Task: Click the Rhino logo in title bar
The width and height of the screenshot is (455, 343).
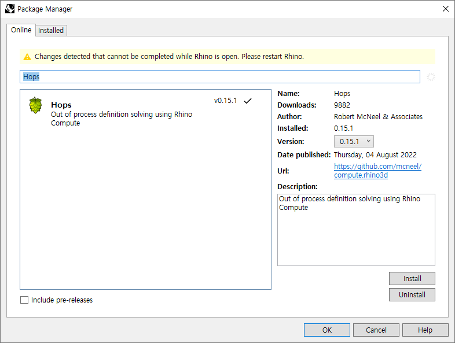Action: pyautogui.click(x=10, y=9)
